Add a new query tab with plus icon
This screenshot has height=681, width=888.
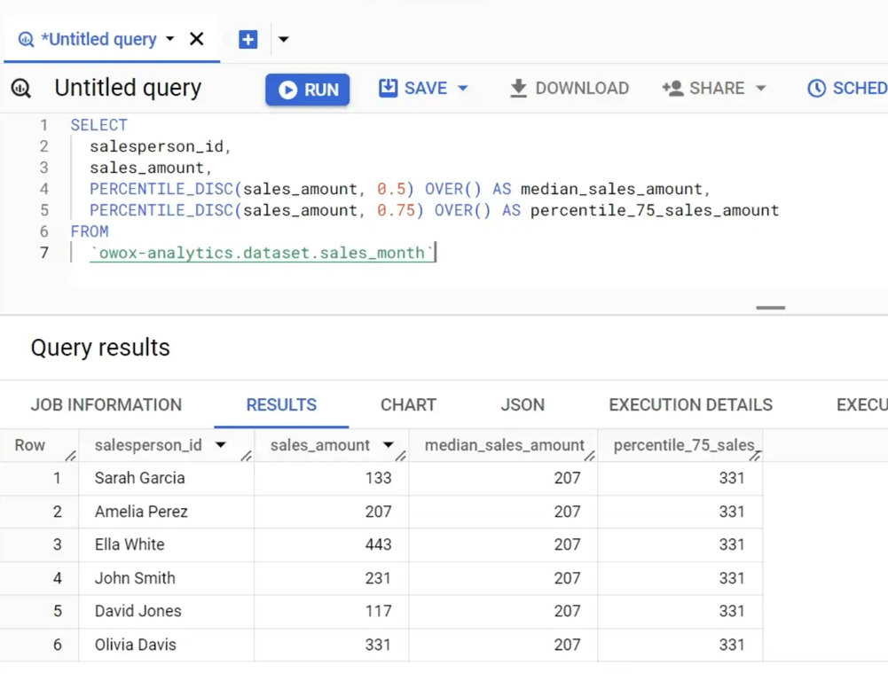[248, 39]
